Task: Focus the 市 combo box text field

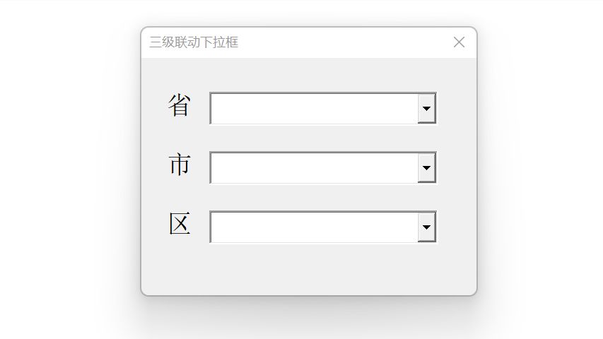Action: (x=314, y=168)
